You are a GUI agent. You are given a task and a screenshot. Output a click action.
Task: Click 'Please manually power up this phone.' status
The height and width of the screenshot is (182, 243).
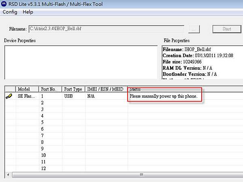(164, 96)
